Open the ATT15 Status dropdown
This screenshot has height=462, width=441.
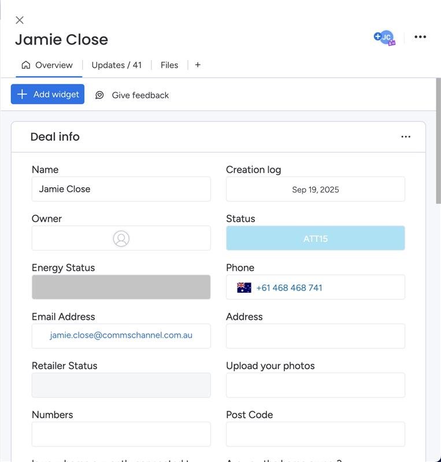coord(315,239)
